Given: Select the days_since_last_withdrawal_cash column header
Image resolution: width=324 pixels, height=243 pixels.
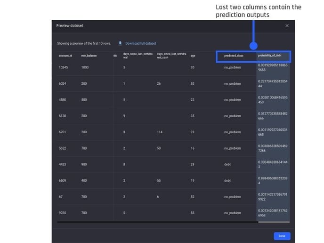Looking at the screenshot, I should [x=171, y=56].
